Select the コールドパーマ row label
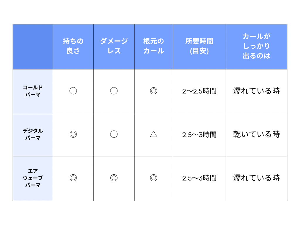This screenshot has height=225, width=300. point(33,91)
